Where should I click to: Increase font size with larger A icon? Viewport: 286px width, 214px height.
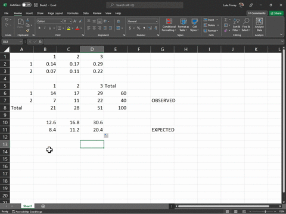coord(75,21)
